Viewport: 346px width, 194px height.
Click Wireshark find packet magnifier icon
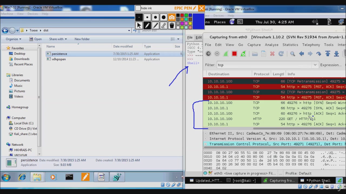292,54
